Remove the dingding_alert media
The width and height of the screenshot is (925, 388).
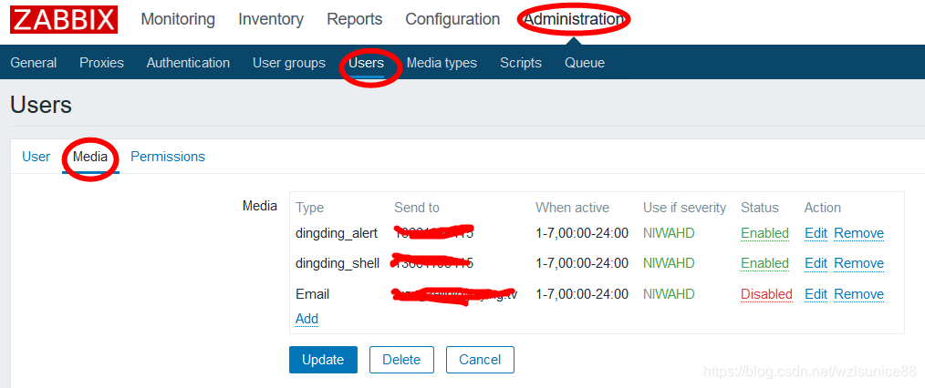point(859,233)
